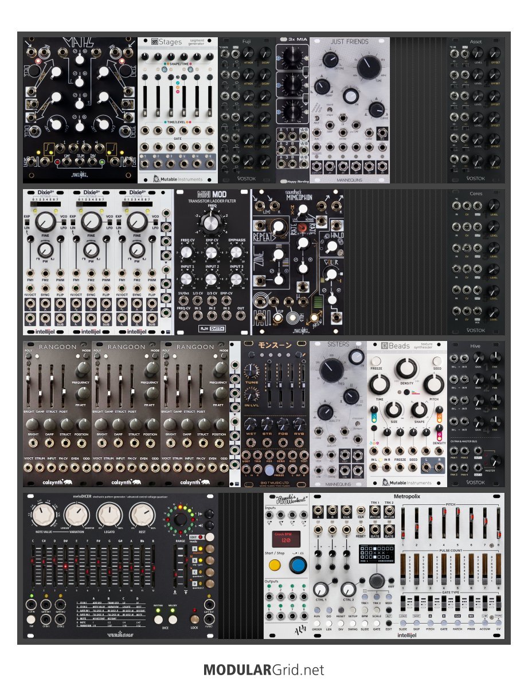The height and width of the screenshot is (682, 528).
Task: Click the big TIME knob on Just Friends
Action: click(x=367, y=68)
